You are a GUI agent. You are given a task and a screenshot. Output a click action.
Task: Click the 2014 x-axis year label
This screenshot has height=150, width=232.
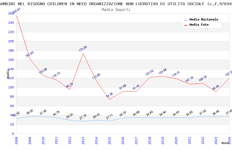pyautogui.click(x=96, y=140)
